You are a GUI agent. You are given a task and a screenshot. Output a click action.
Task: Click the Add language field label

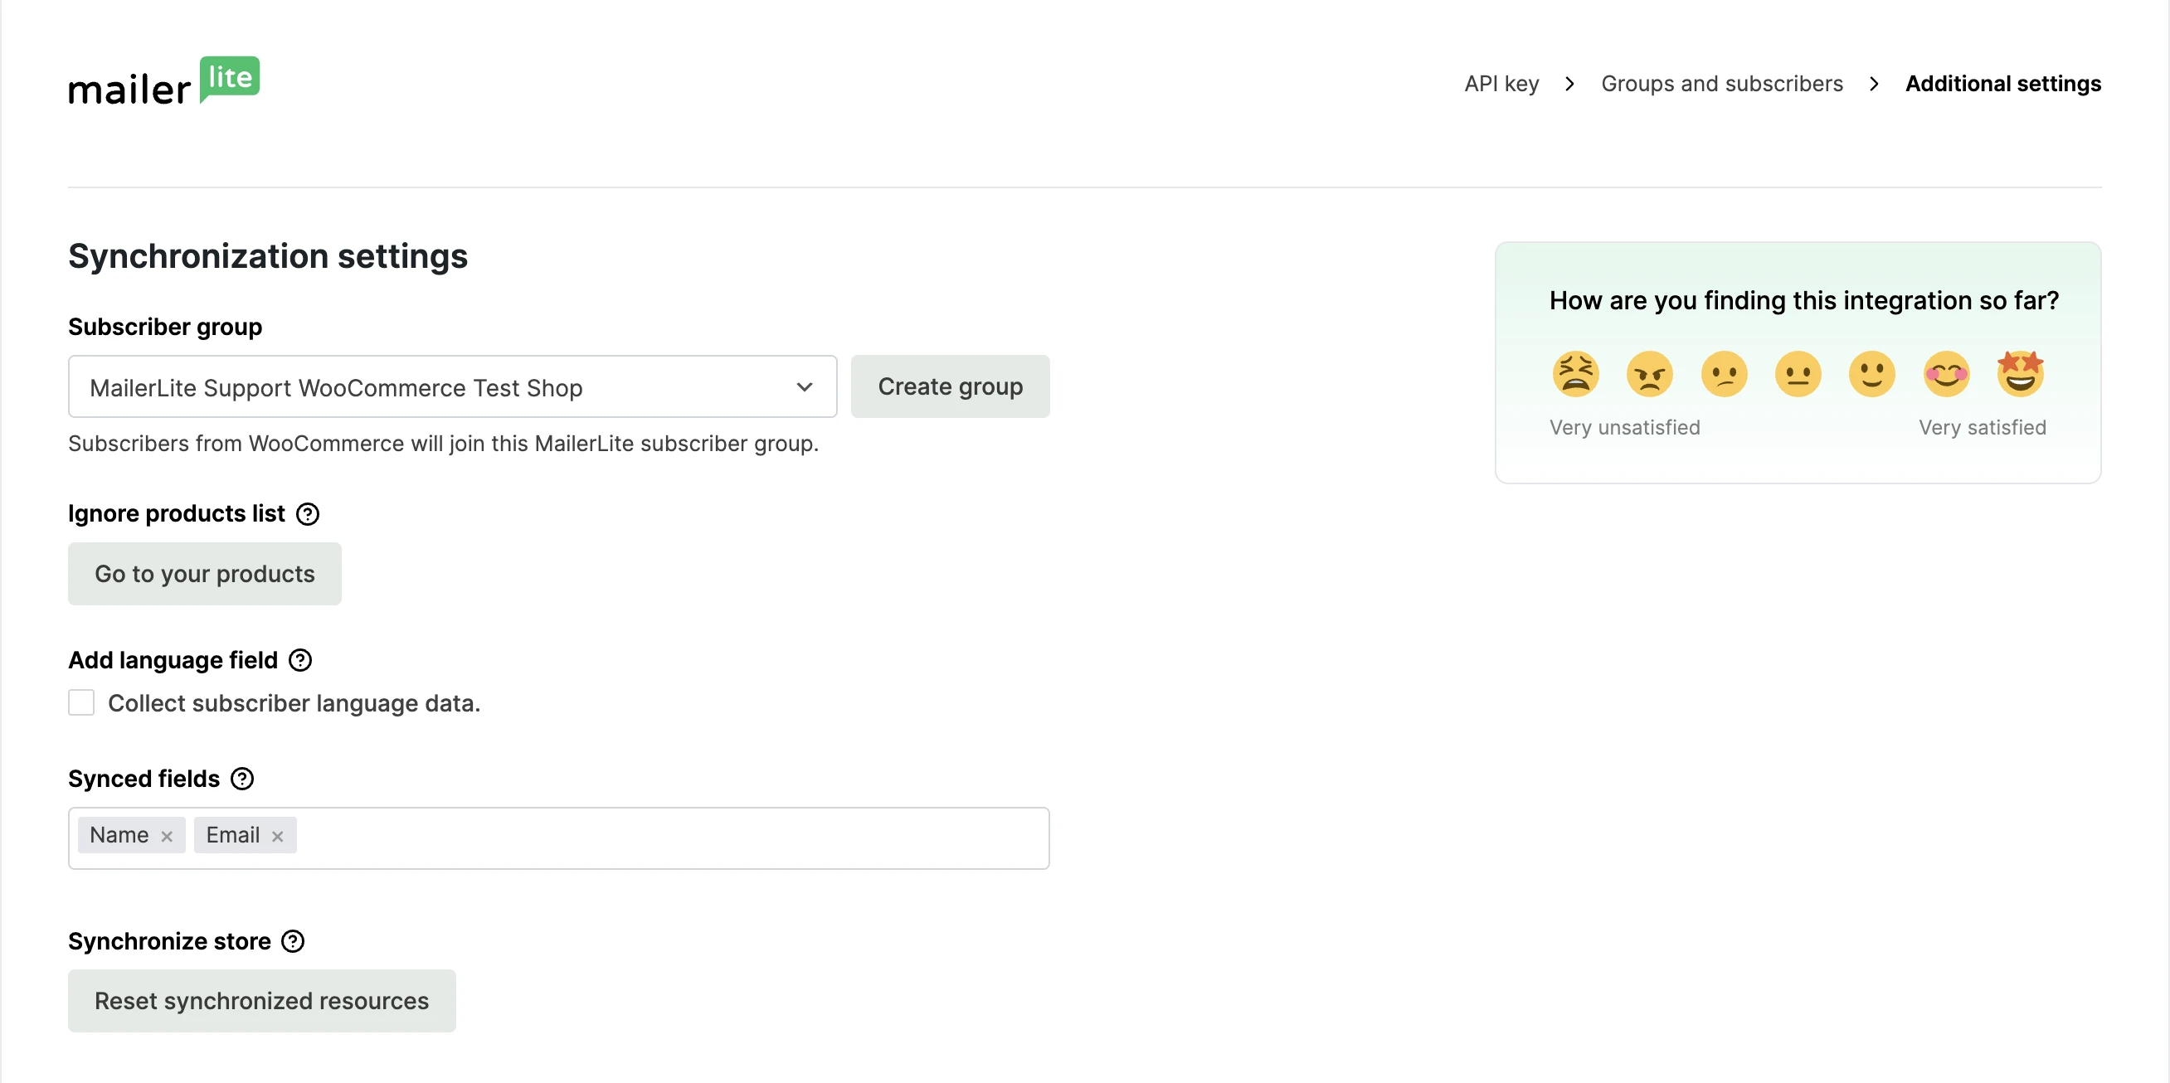173,660
